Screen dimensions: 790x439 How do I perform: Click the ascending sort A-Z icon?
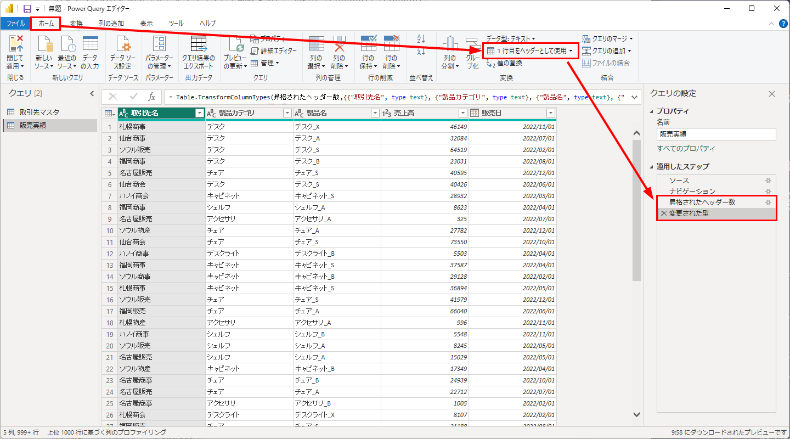pos(421,39)
